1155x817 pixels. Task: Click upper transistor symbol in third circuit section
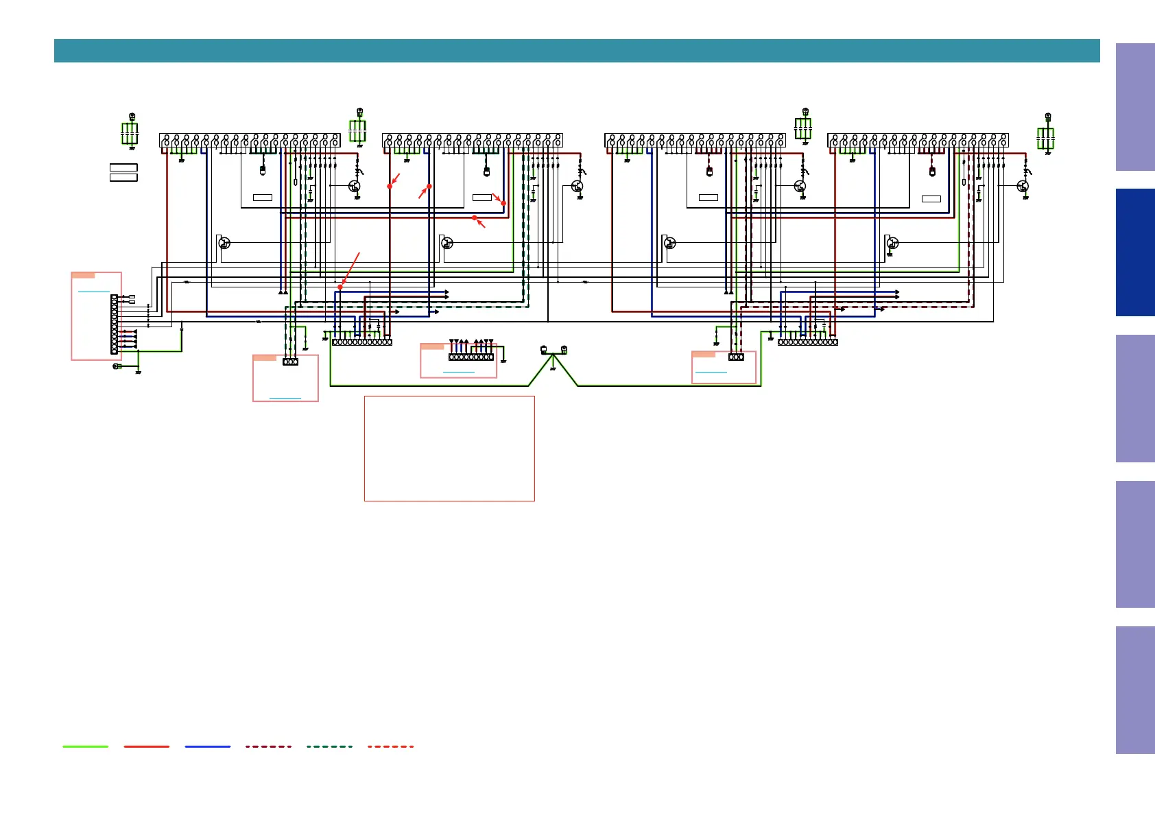click(x=800, y=186)
